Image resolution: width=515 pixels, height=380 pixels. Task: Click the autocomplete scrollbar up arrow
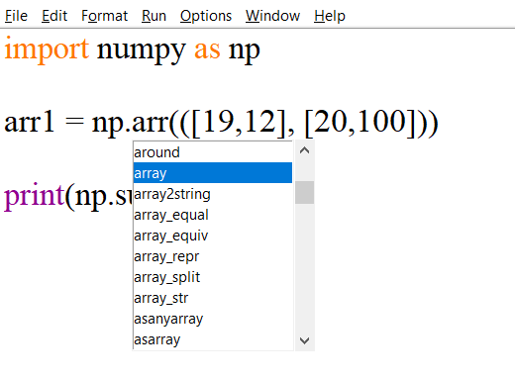point(304,150)
